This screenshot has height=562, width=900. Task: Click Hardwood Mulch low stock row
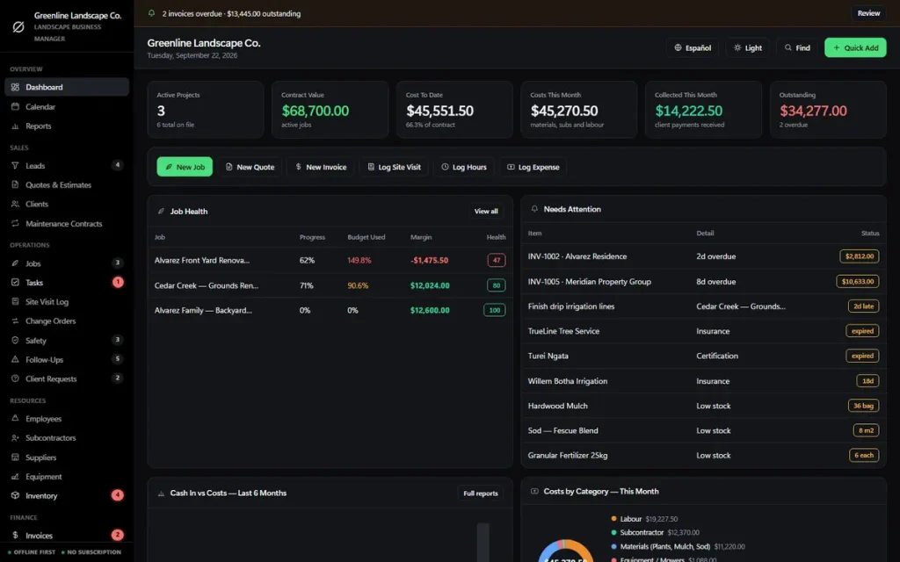click(x=703, y=406)
